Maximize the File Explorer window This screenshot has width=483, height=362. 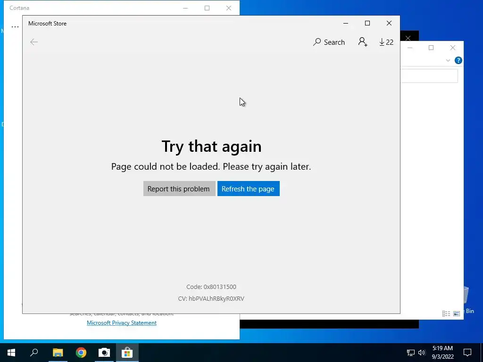click(431, 48)
